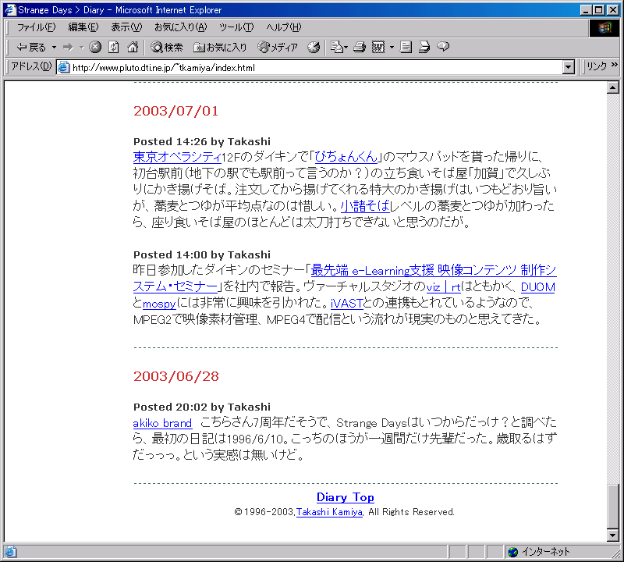Open the Takashi Kamiya footer link
The height and width of the screenshot is (562, 624).
point(329,512)
